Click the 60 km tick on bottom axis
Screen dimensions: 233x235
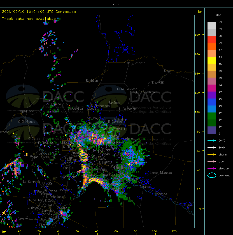116,231
